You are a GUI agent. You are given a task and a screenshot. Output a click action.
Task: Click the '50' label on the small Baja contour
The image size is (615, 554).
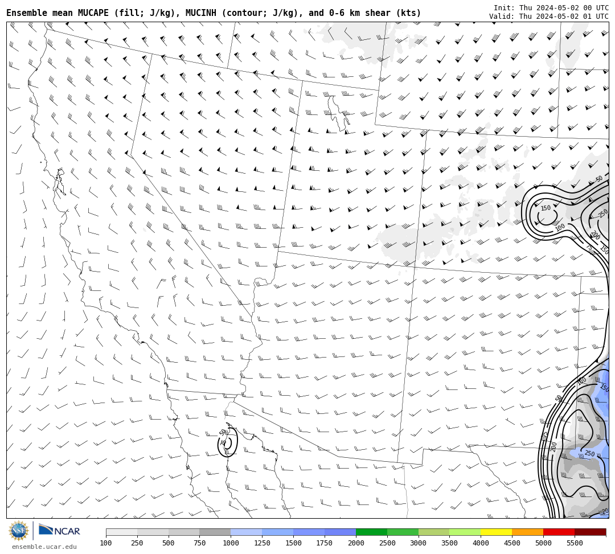tap(223, 433)
